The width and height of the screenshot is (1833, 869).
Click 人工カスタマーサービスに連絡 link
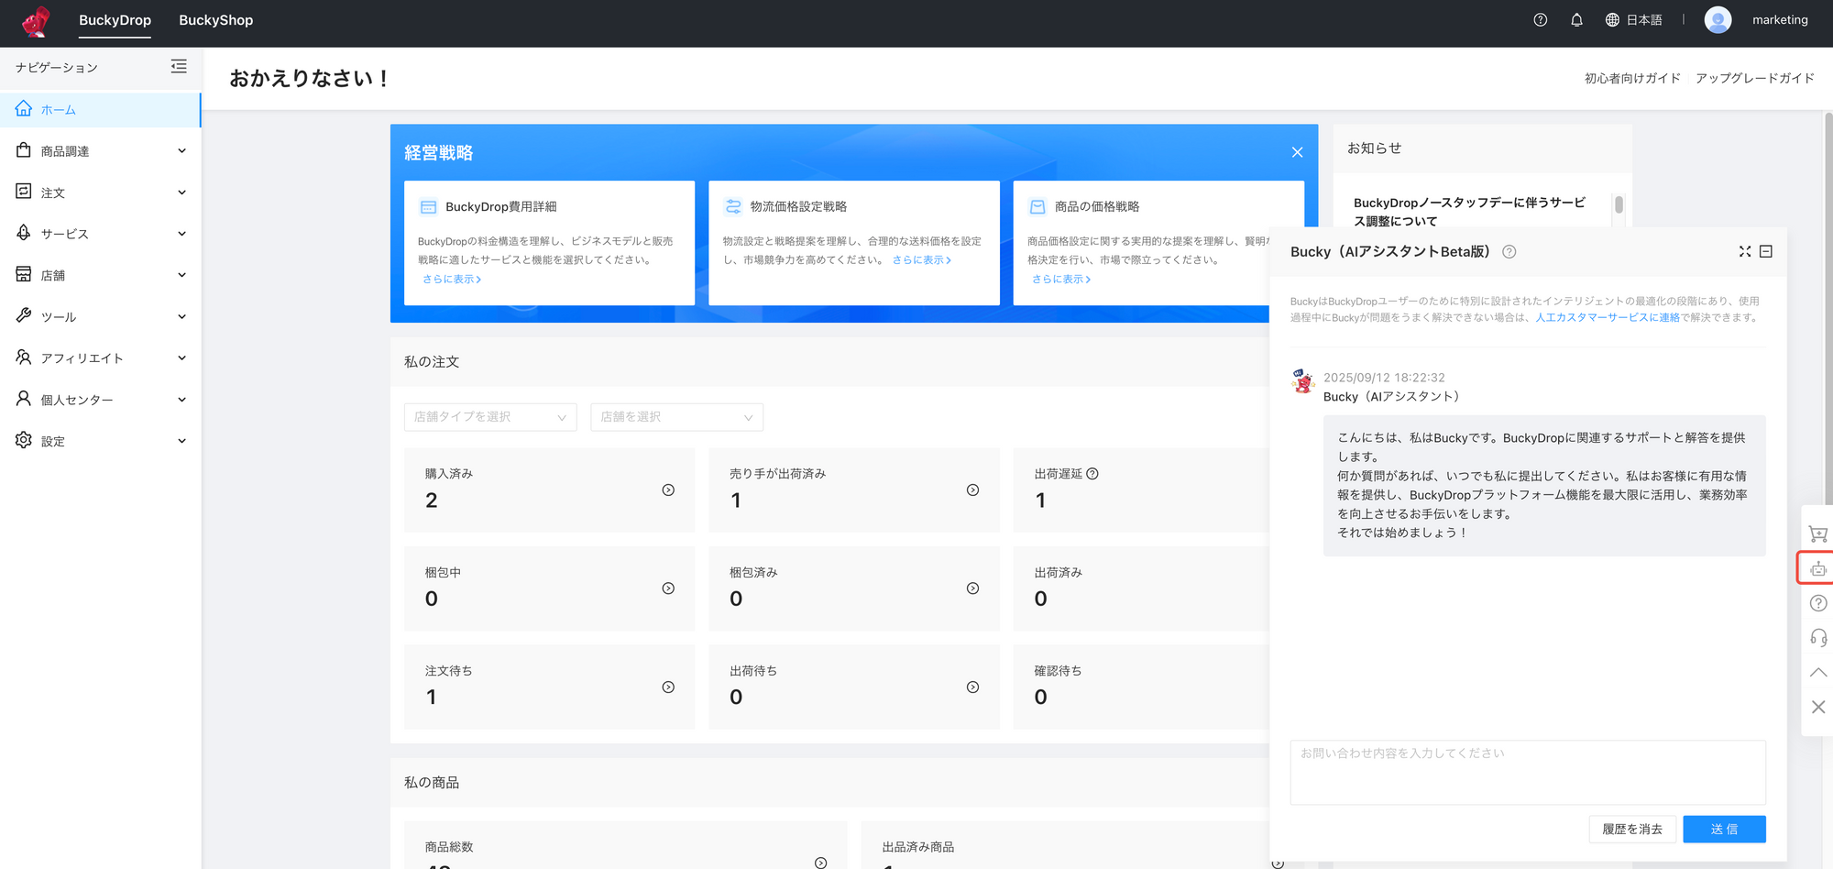[1608, 318]
